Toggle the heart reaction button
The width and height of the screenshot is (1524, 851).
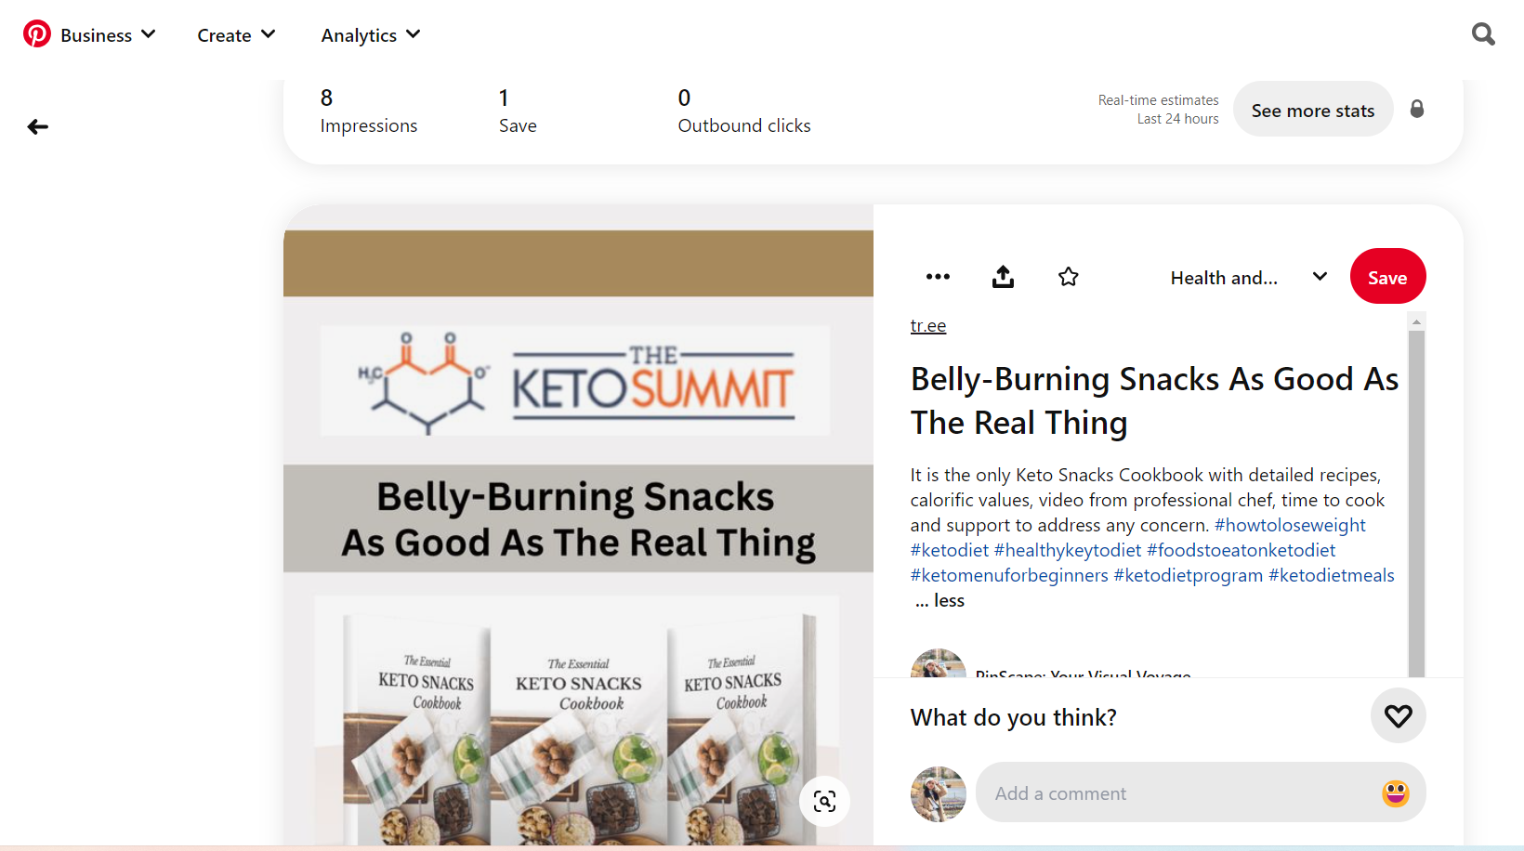(x=1398, y=716)
